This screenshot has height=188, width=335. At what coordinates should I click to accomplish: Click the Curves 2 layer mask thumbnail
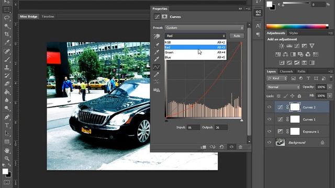pyautogui.click(x=295, y=107)
